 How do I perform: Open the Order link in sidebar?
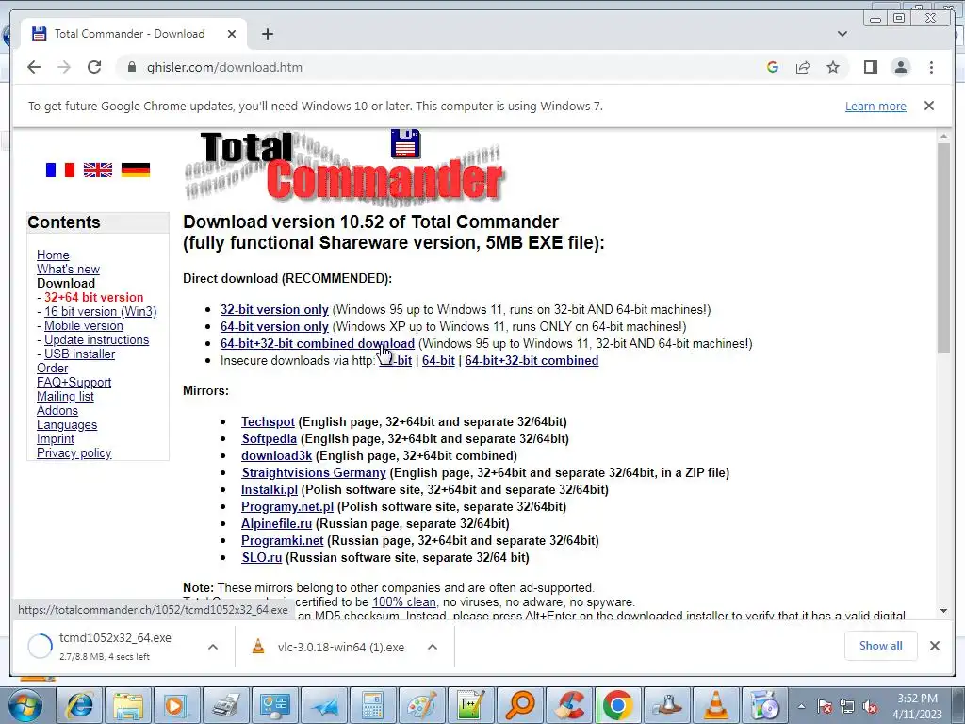tap(53, 369)
